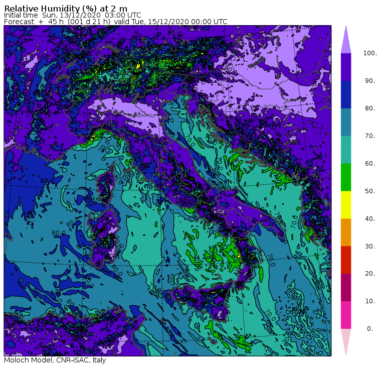381x367 pixels.
Task: Click the 'Moloch Model, CNR-ISAC, Italy' credit
Action: pyautogui.click(x=55, y=360)
